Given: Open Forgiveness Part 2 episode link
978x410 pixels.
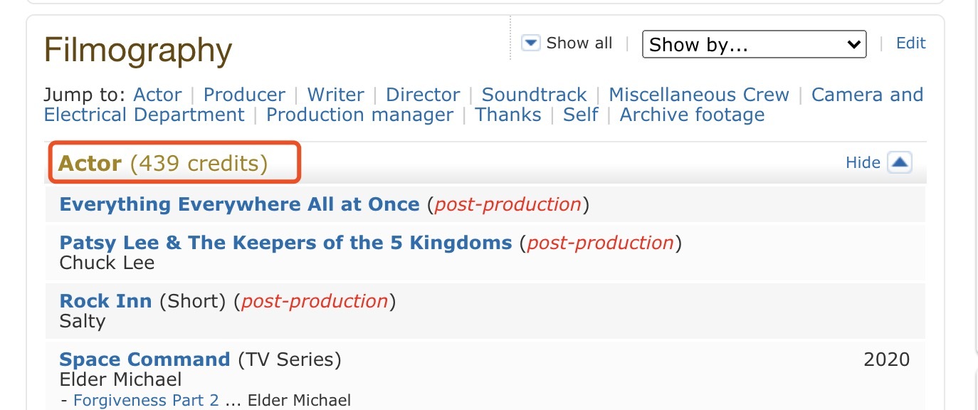Looking at the screenshot, I should 146,401.
